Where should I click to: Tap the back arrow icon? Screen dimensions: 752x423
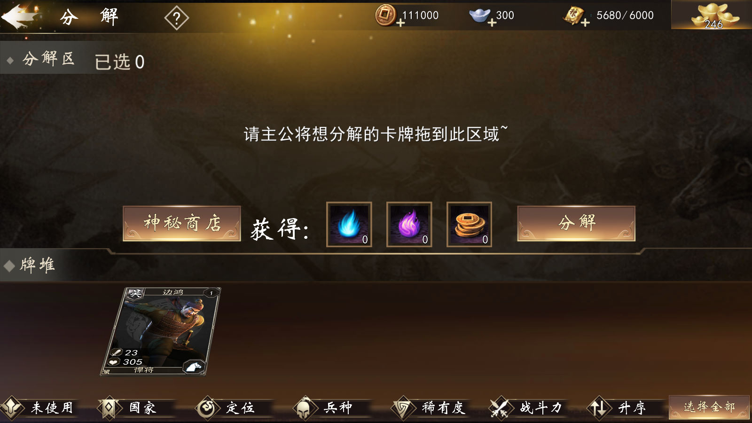tap(20, 17)
